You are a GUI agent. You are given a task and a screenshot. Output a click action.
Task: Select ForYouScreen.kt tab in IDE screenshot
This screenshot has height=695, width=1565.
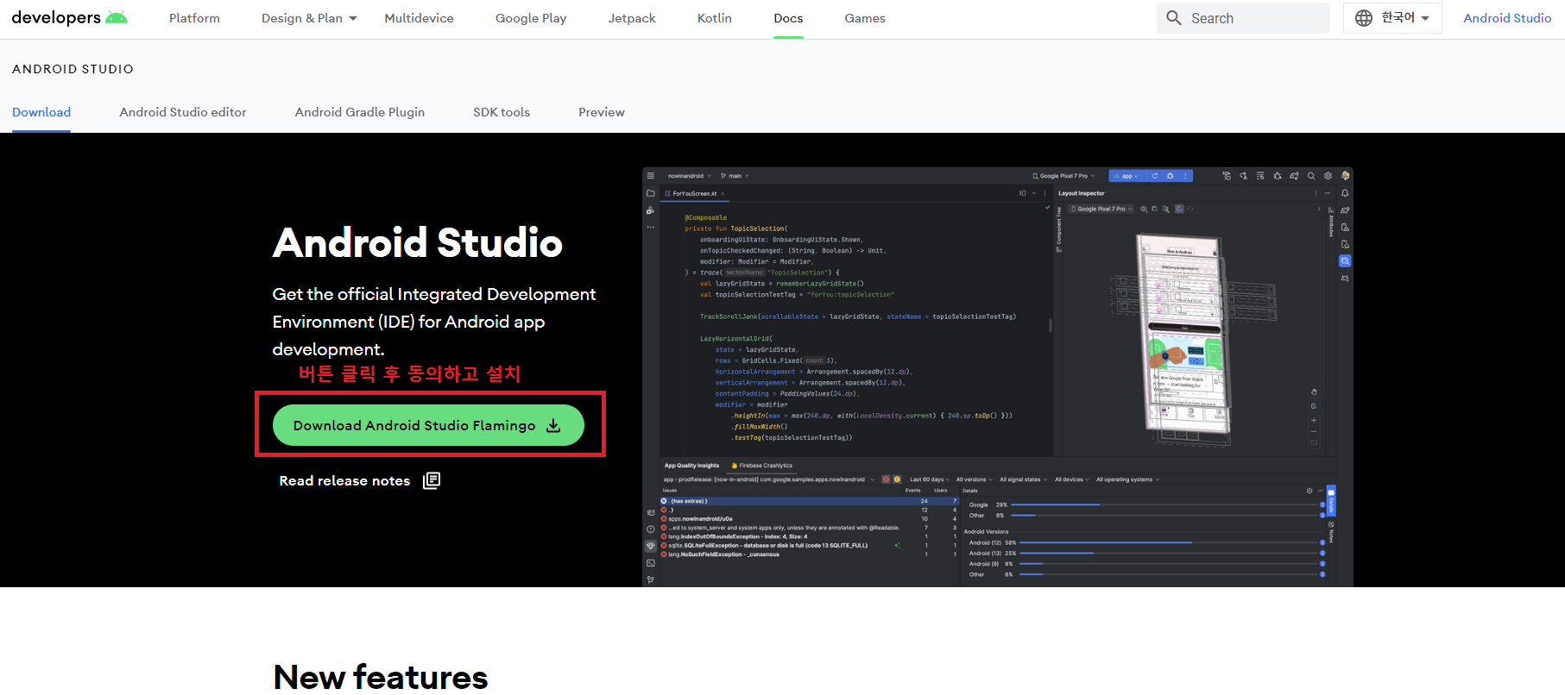pos(694,194)
